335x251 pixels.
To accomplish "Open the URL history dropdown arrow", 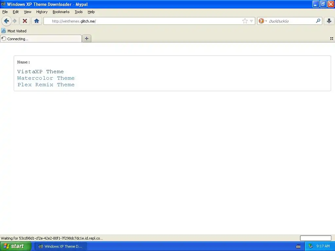I will tap(252, 21).
